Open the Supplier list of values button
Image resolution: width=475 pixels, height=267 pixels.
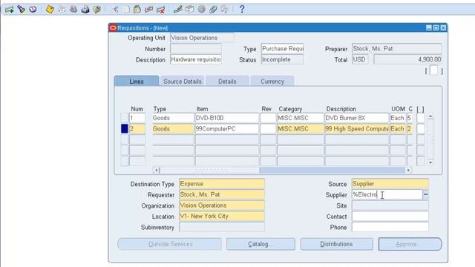point(425,194)
